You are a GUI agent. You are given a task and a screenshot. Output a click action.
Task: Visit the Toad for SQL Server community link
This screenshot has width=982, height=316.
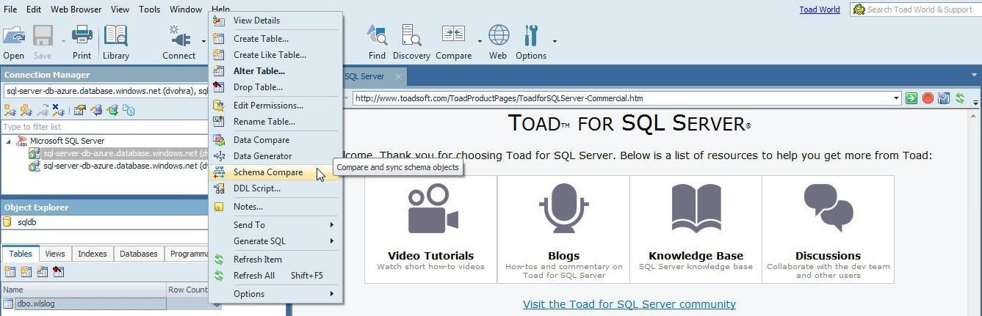click(629, 304)
